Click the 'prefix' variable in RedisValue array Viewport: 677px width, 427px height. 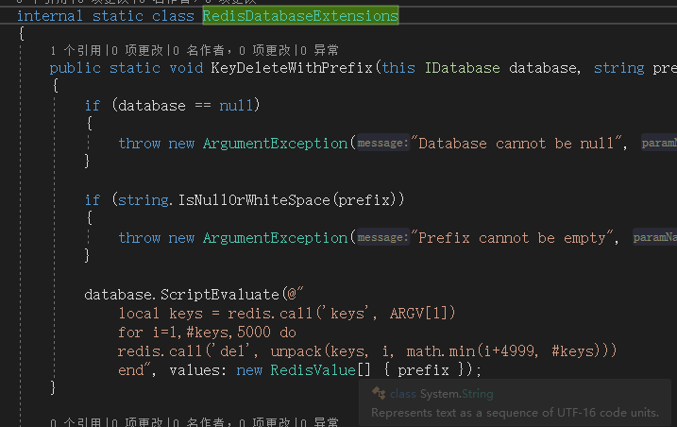tap(423, 370)
